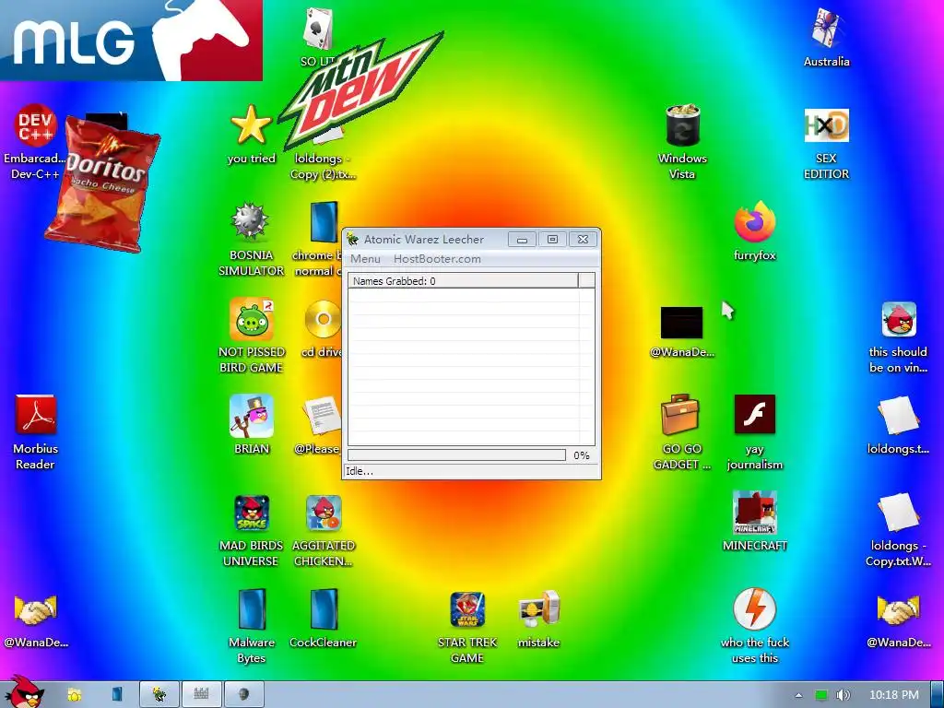Select the 'who the fuck uses this' icon
The image size is (944, 708).
click(x=754, y=626)
